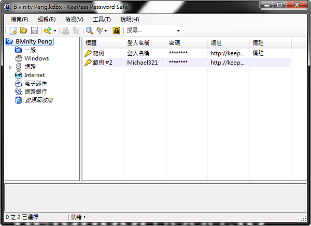
Task: Select the 資源回收筒 recycle bin group
Action: (x=39, y=100)
